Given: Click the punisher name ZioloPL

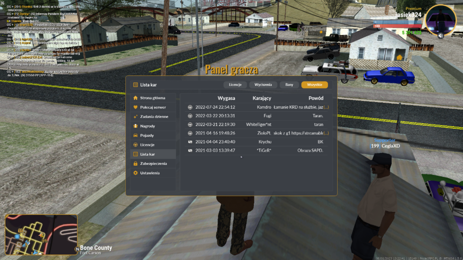Looking at the screenshot, I should 264,133.
